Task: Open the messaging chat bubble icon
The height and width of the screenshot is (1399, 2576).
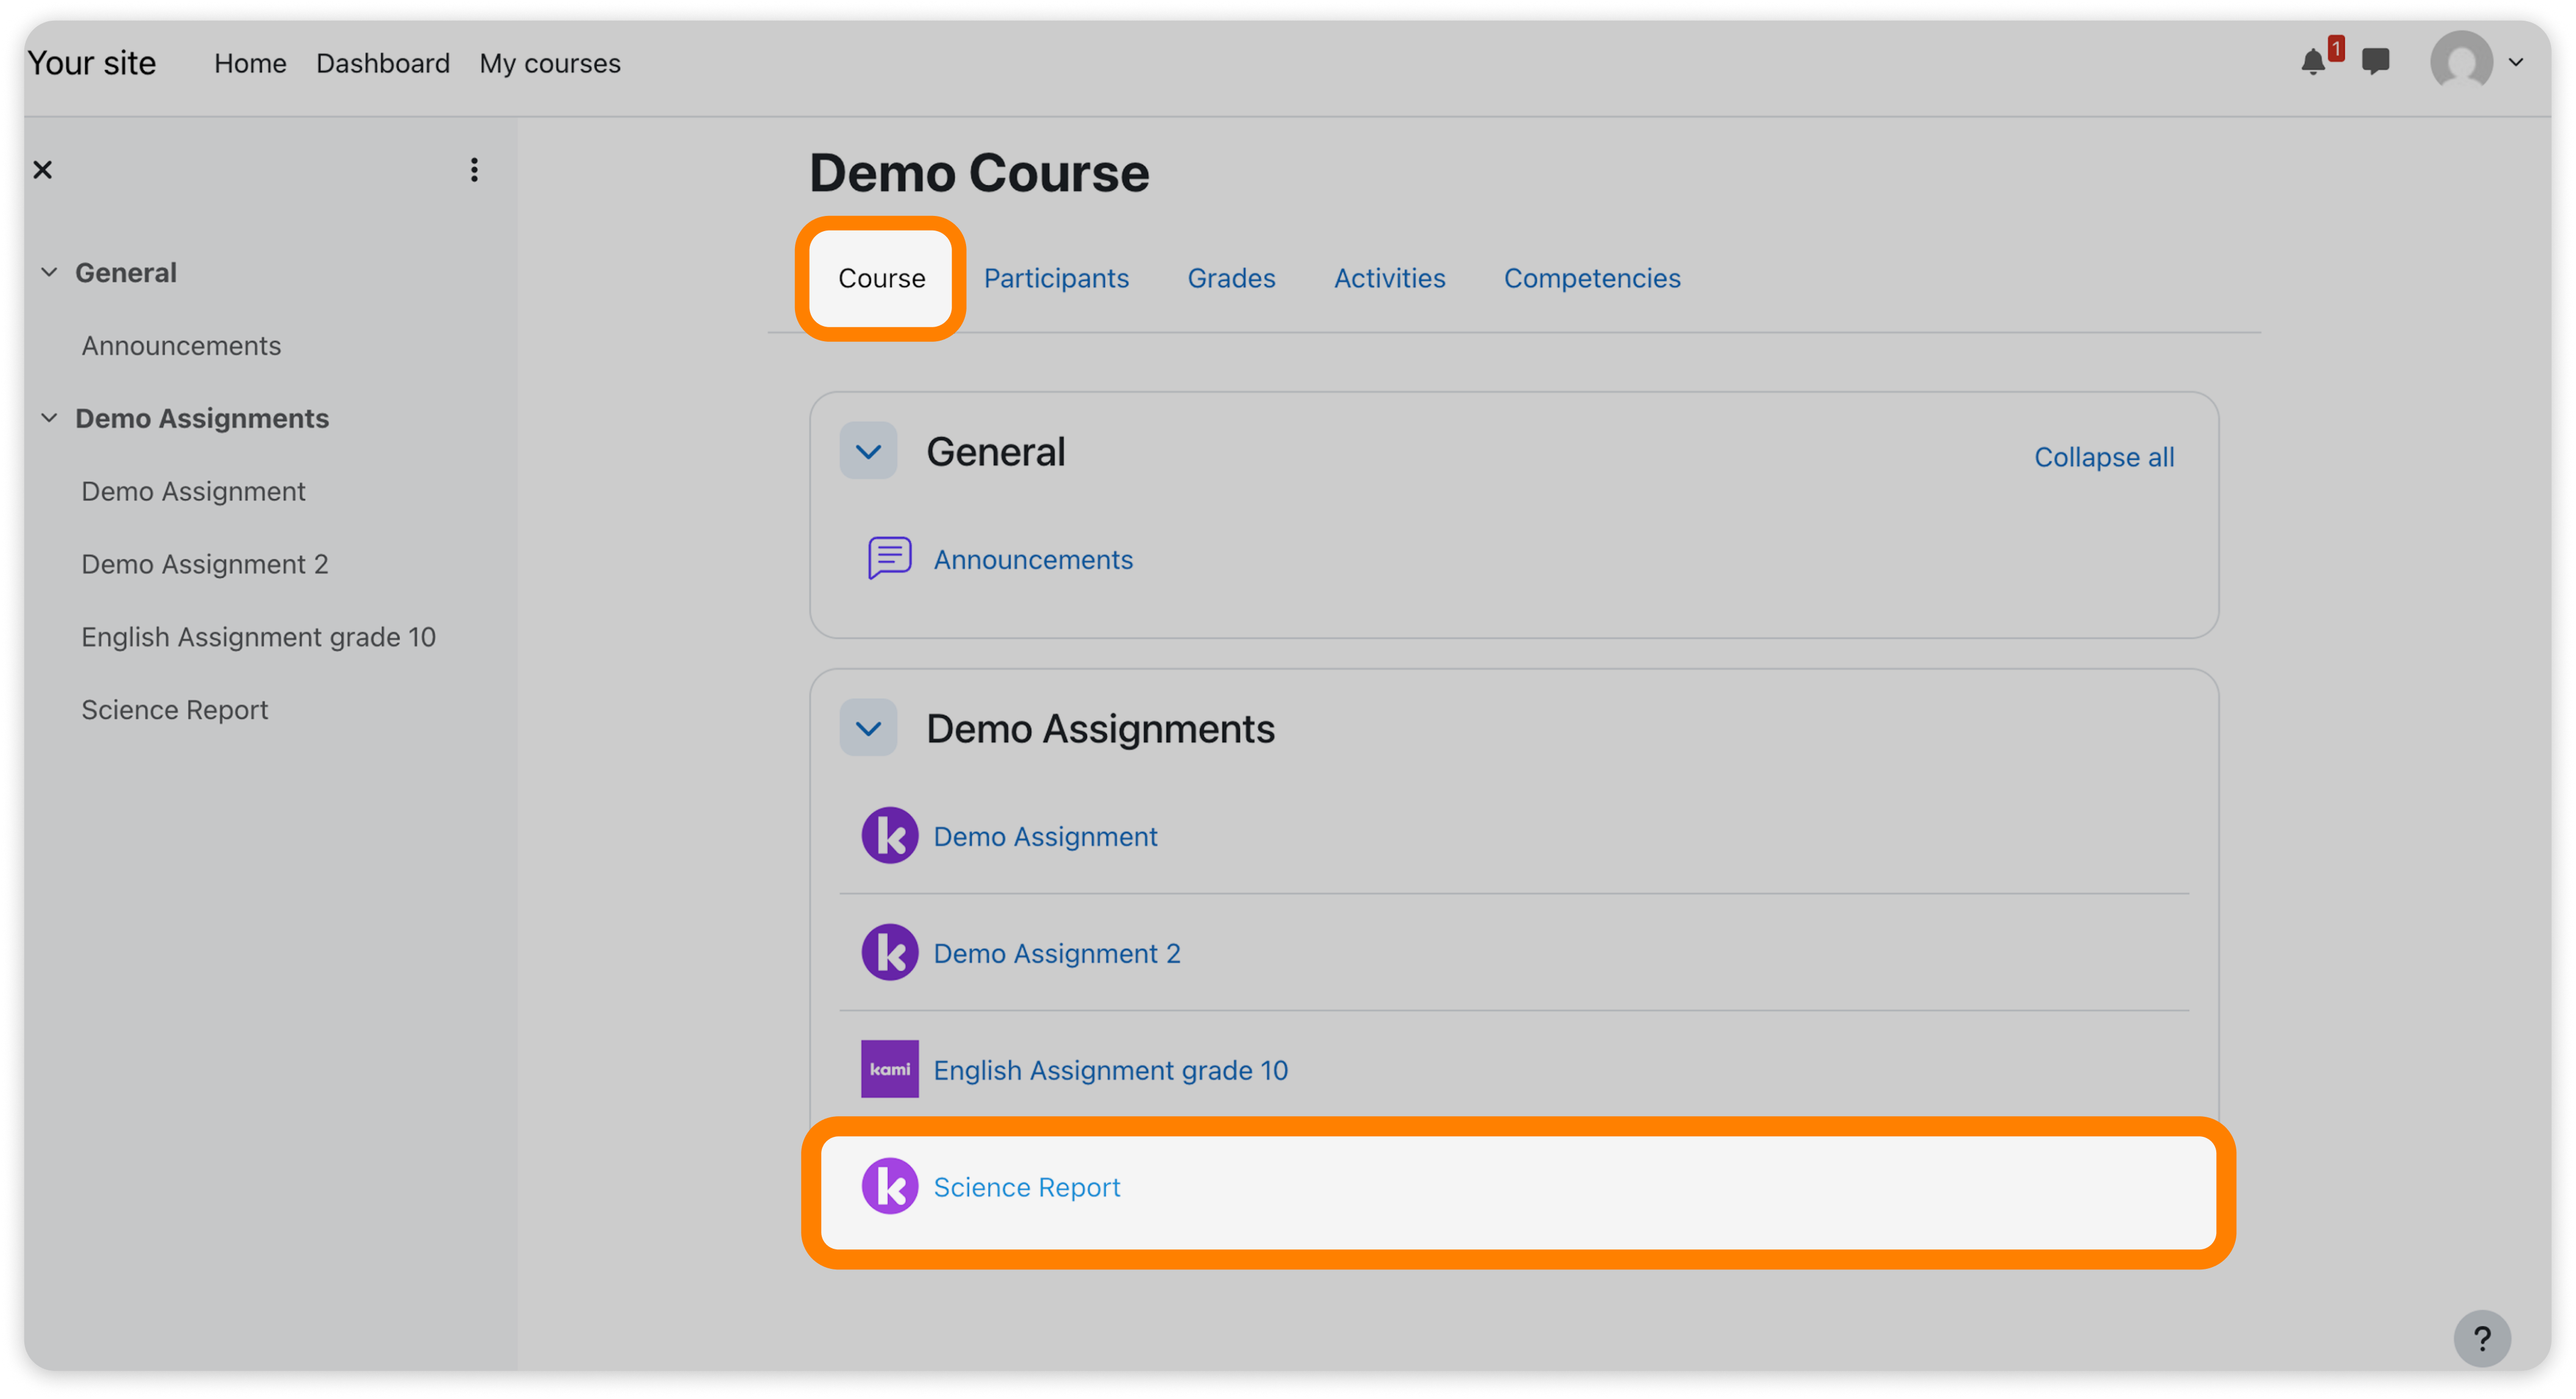Action: (x=2375, y=62)
